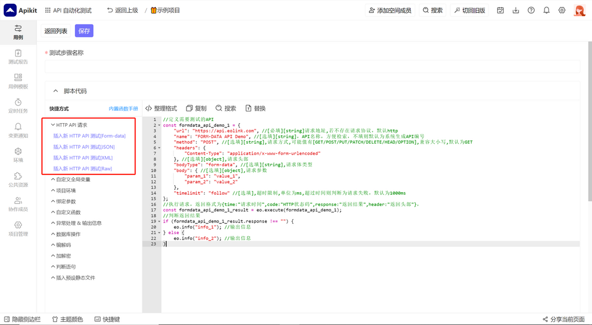Image resolution: width=592 pixels, height=325 pixels.
Task: Click 整理格式 in editor toolbar
Action: [x=161, y=109]
